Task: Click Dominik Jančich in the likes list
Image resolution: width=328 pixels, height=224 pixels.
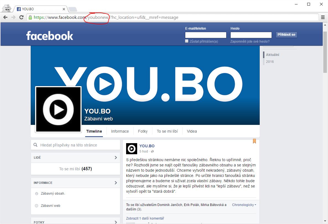Action: (170, 205)
